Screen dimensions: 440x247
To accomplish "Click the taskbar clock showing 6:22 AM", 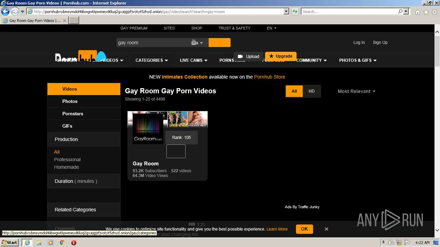I will pos(422,243).
